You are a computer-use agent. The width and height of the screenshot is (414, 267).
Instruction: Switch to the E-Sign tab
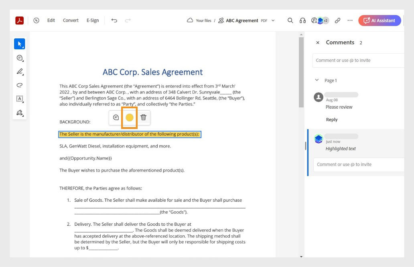[x=92, y=20]
